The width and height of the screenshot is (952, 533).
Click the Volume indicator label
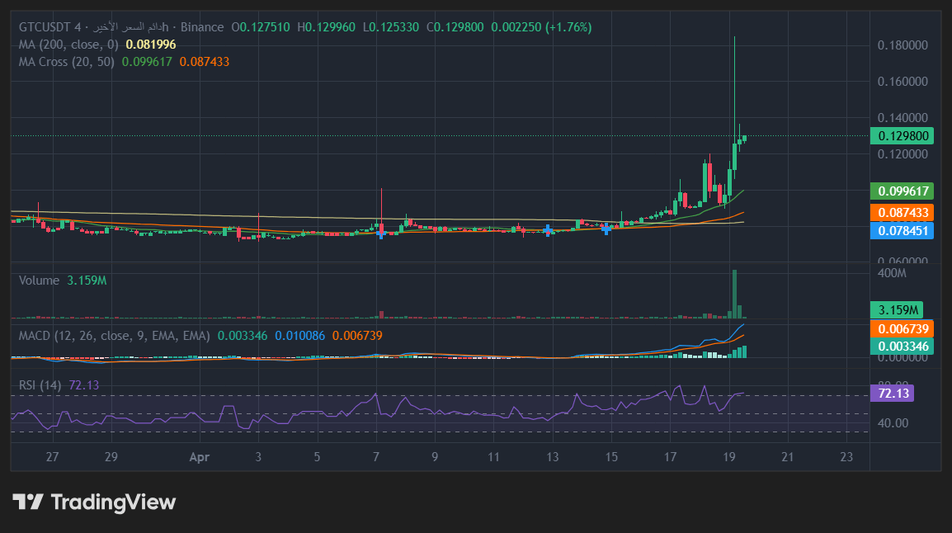pos(39,281)
